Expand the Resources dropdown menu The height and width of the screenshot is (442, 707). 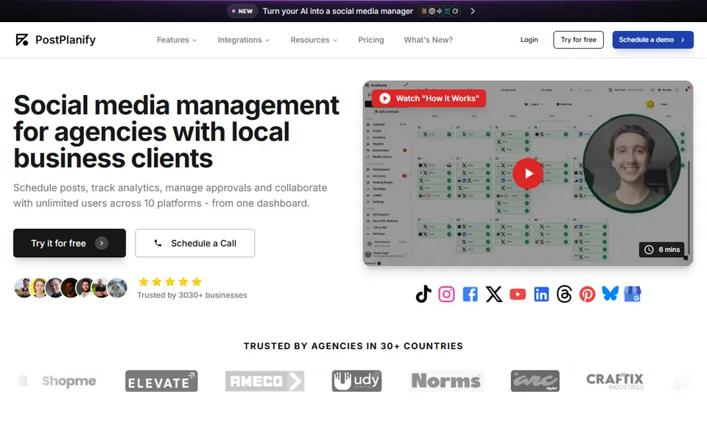click(x=314, y=40)
